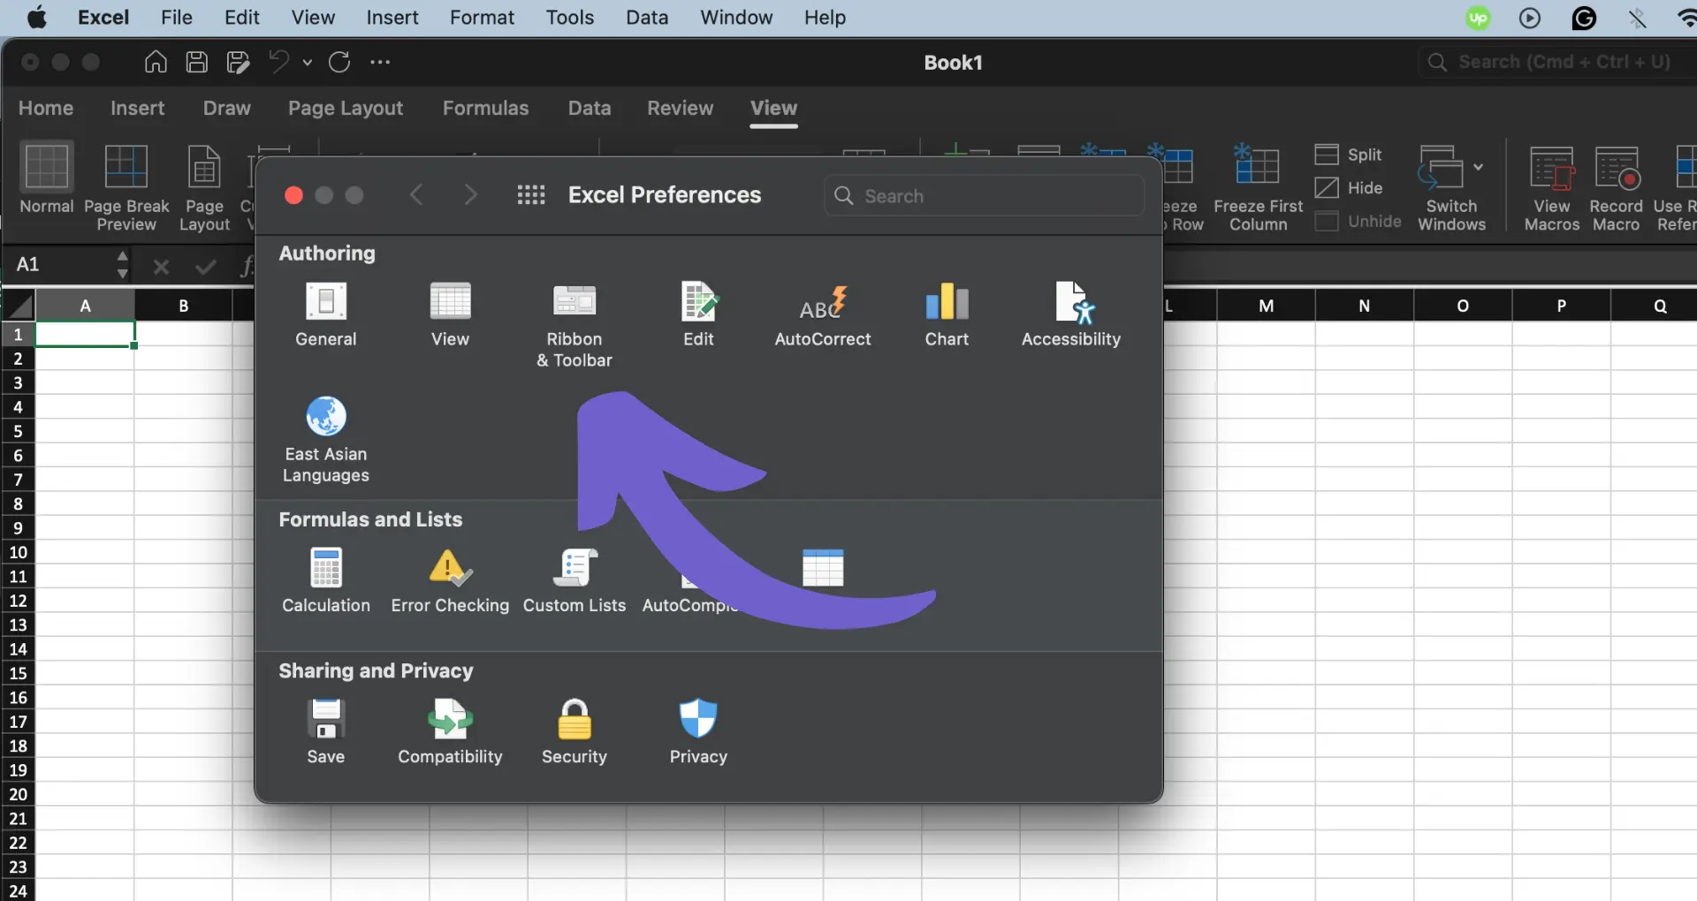
Task: Open Edit preferences
Action: [x=698, y=314]
